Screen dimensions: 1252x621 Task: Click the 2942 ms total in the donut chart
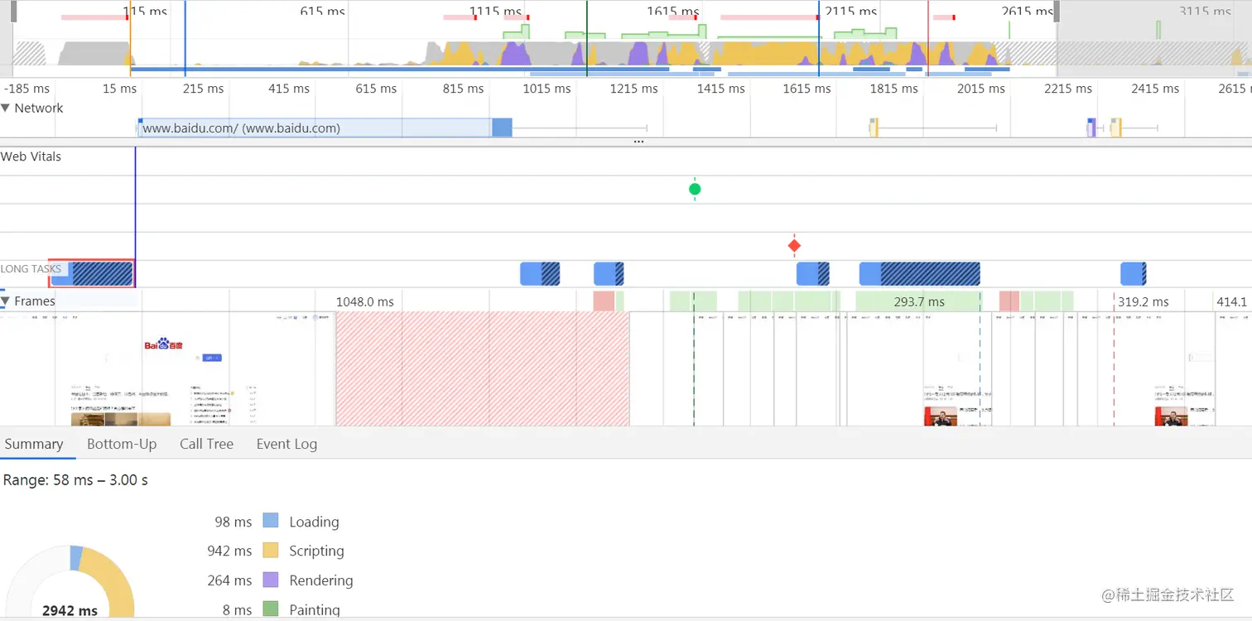[x=70, y=610]
